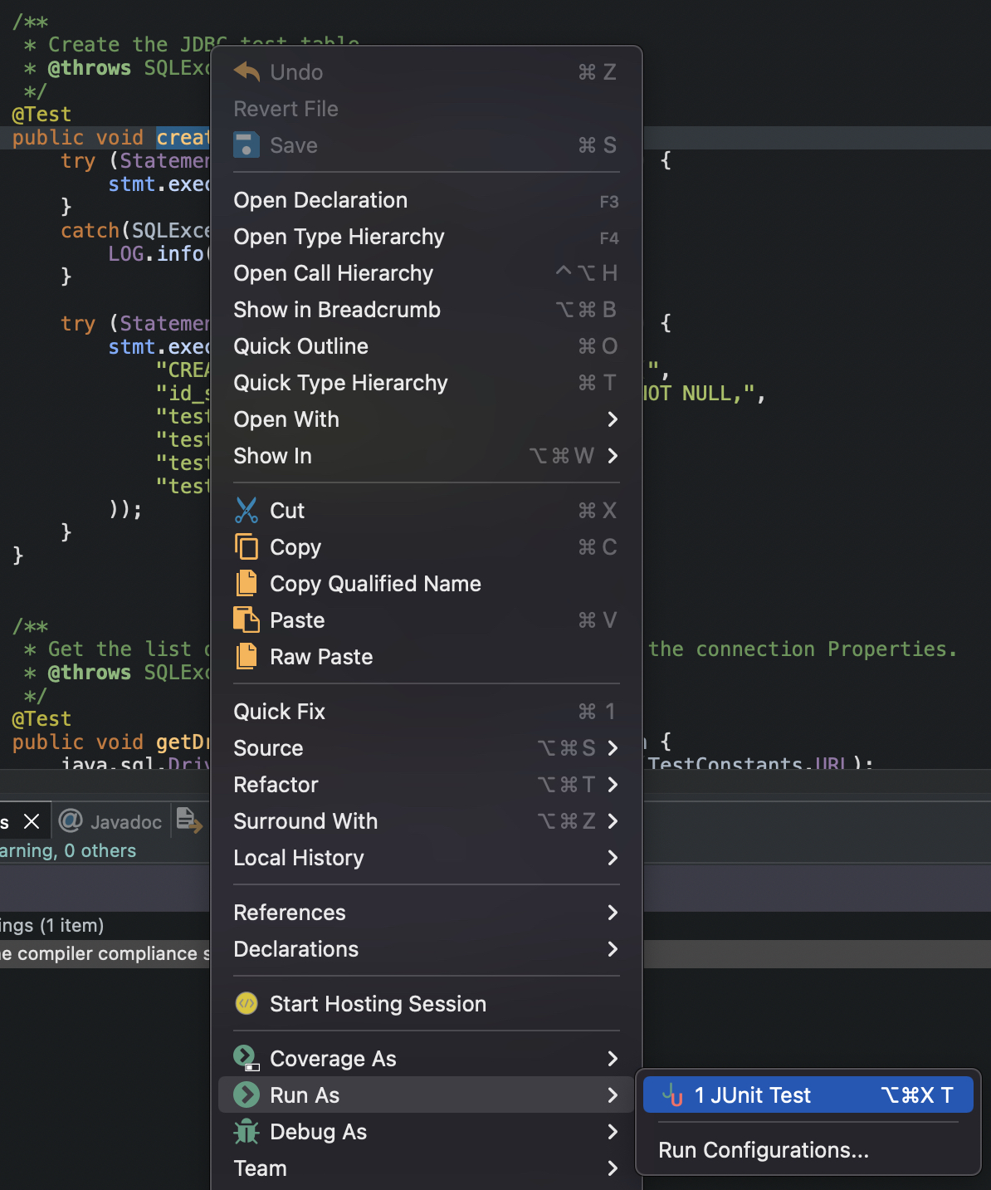Screen dimensions: 991x1190
Task: Click the Coverage As icon
Action: (x=247, y=1058)
